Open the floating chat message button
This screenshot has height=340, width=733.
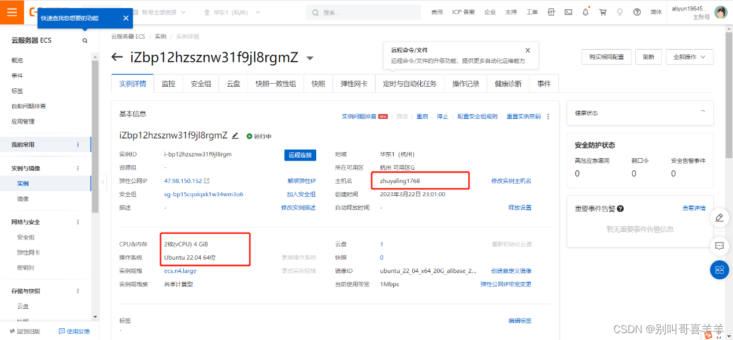[x=719, y=246]
